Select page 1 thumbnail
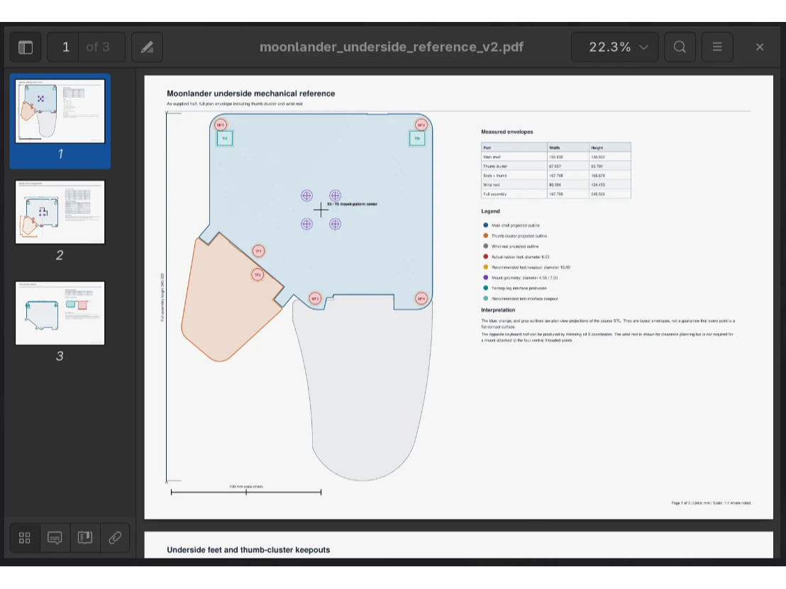 (60, 111)
